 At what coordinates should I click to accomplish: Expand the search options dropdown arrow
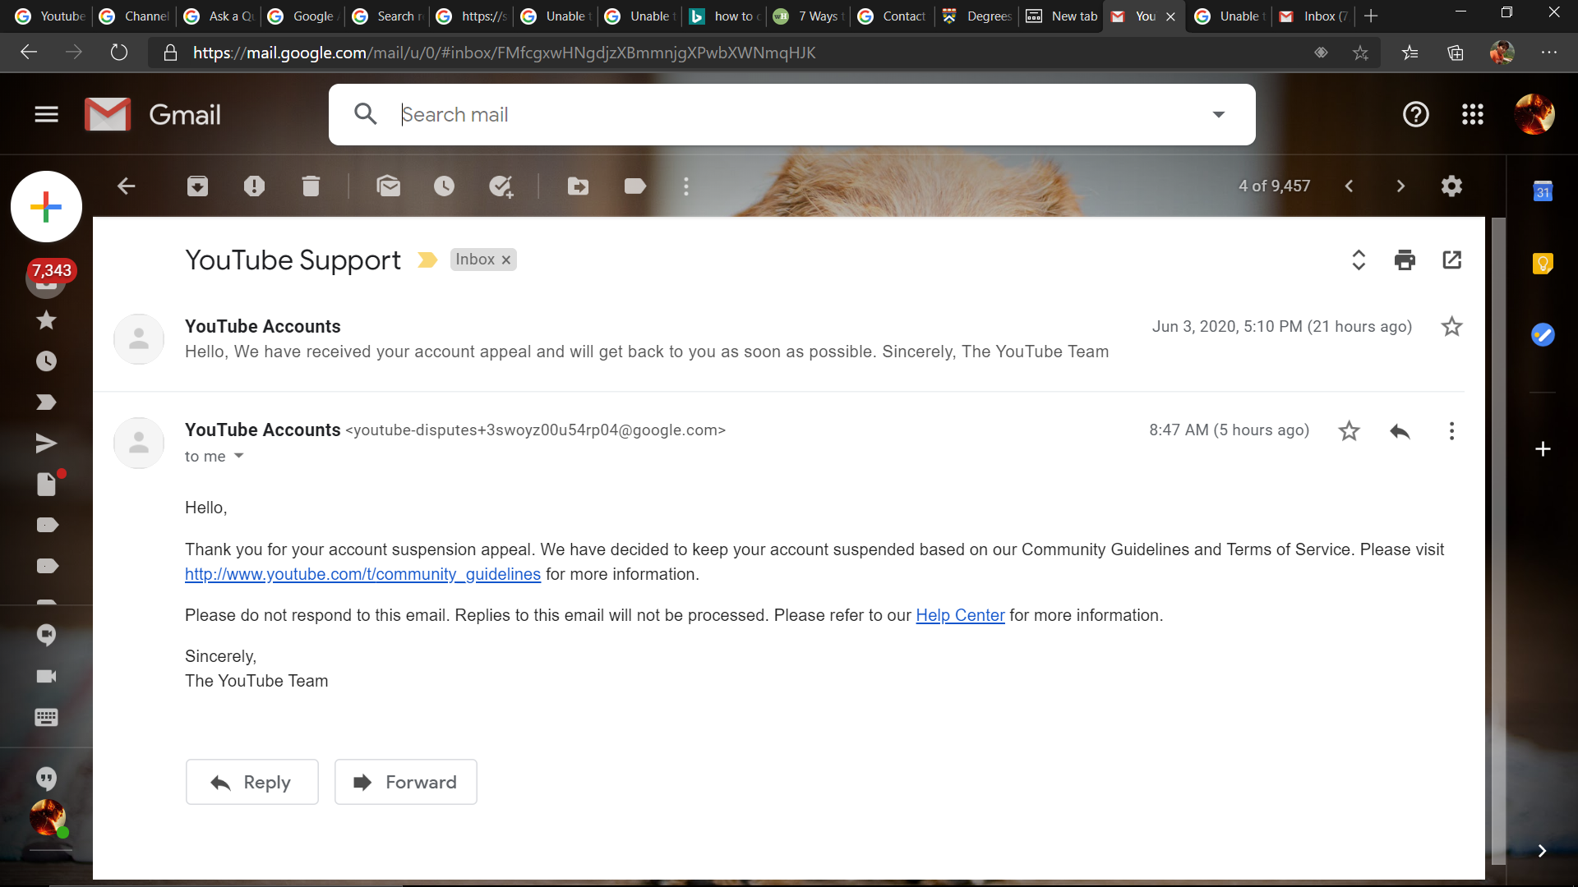pos(1218,115)
